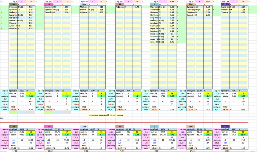Select the 'кф 2,34' header cell
This screenshot has width=257, height=152.
click(x=225, y=1)
